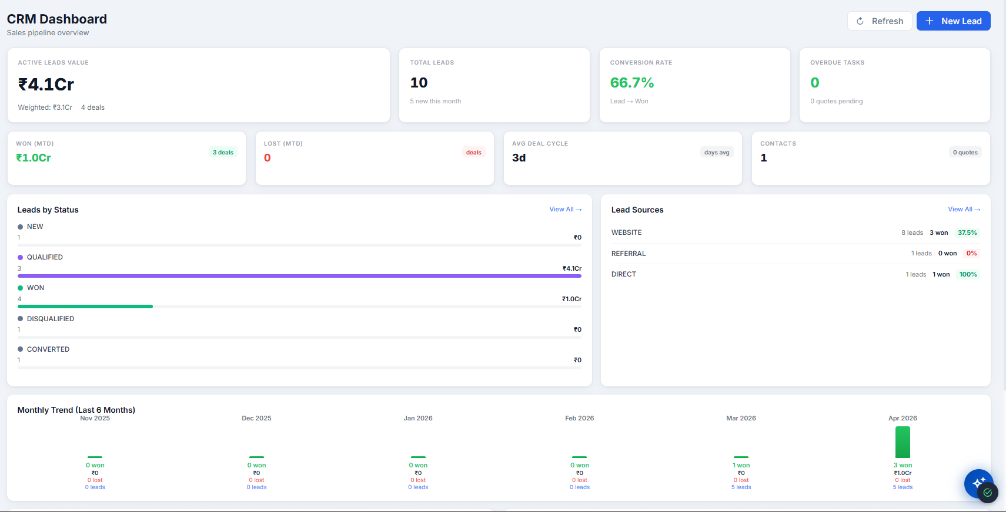Open View All in Leads by Status
The height and width of the screenshot is (512, 1006).
(x=566, y=209)
